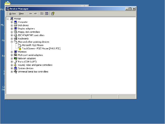Image resolution: width=165 pixels, height=124 pixels.
Task: Click the Sound, video and game controllers icon
Action: (16, 65)
